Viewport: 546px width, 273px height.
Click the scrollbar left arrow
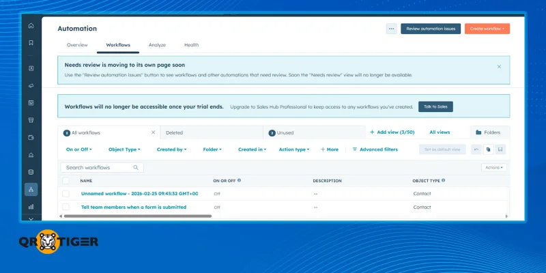[x=61, y=216]
